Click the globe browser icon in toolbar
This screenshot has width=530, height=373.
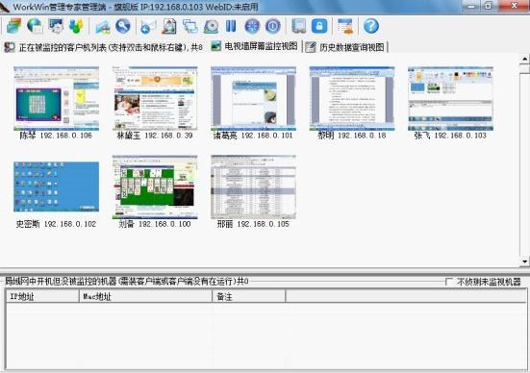pos(35,26)
